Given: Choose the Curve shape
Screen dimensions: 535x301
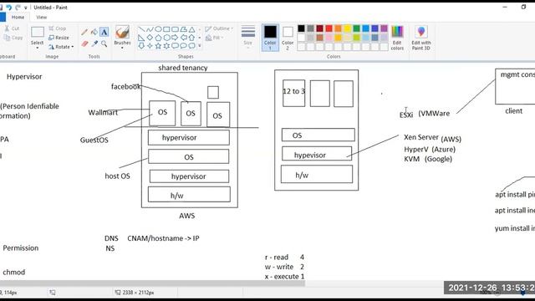Looking at the screenshot, I should (150, 29).
